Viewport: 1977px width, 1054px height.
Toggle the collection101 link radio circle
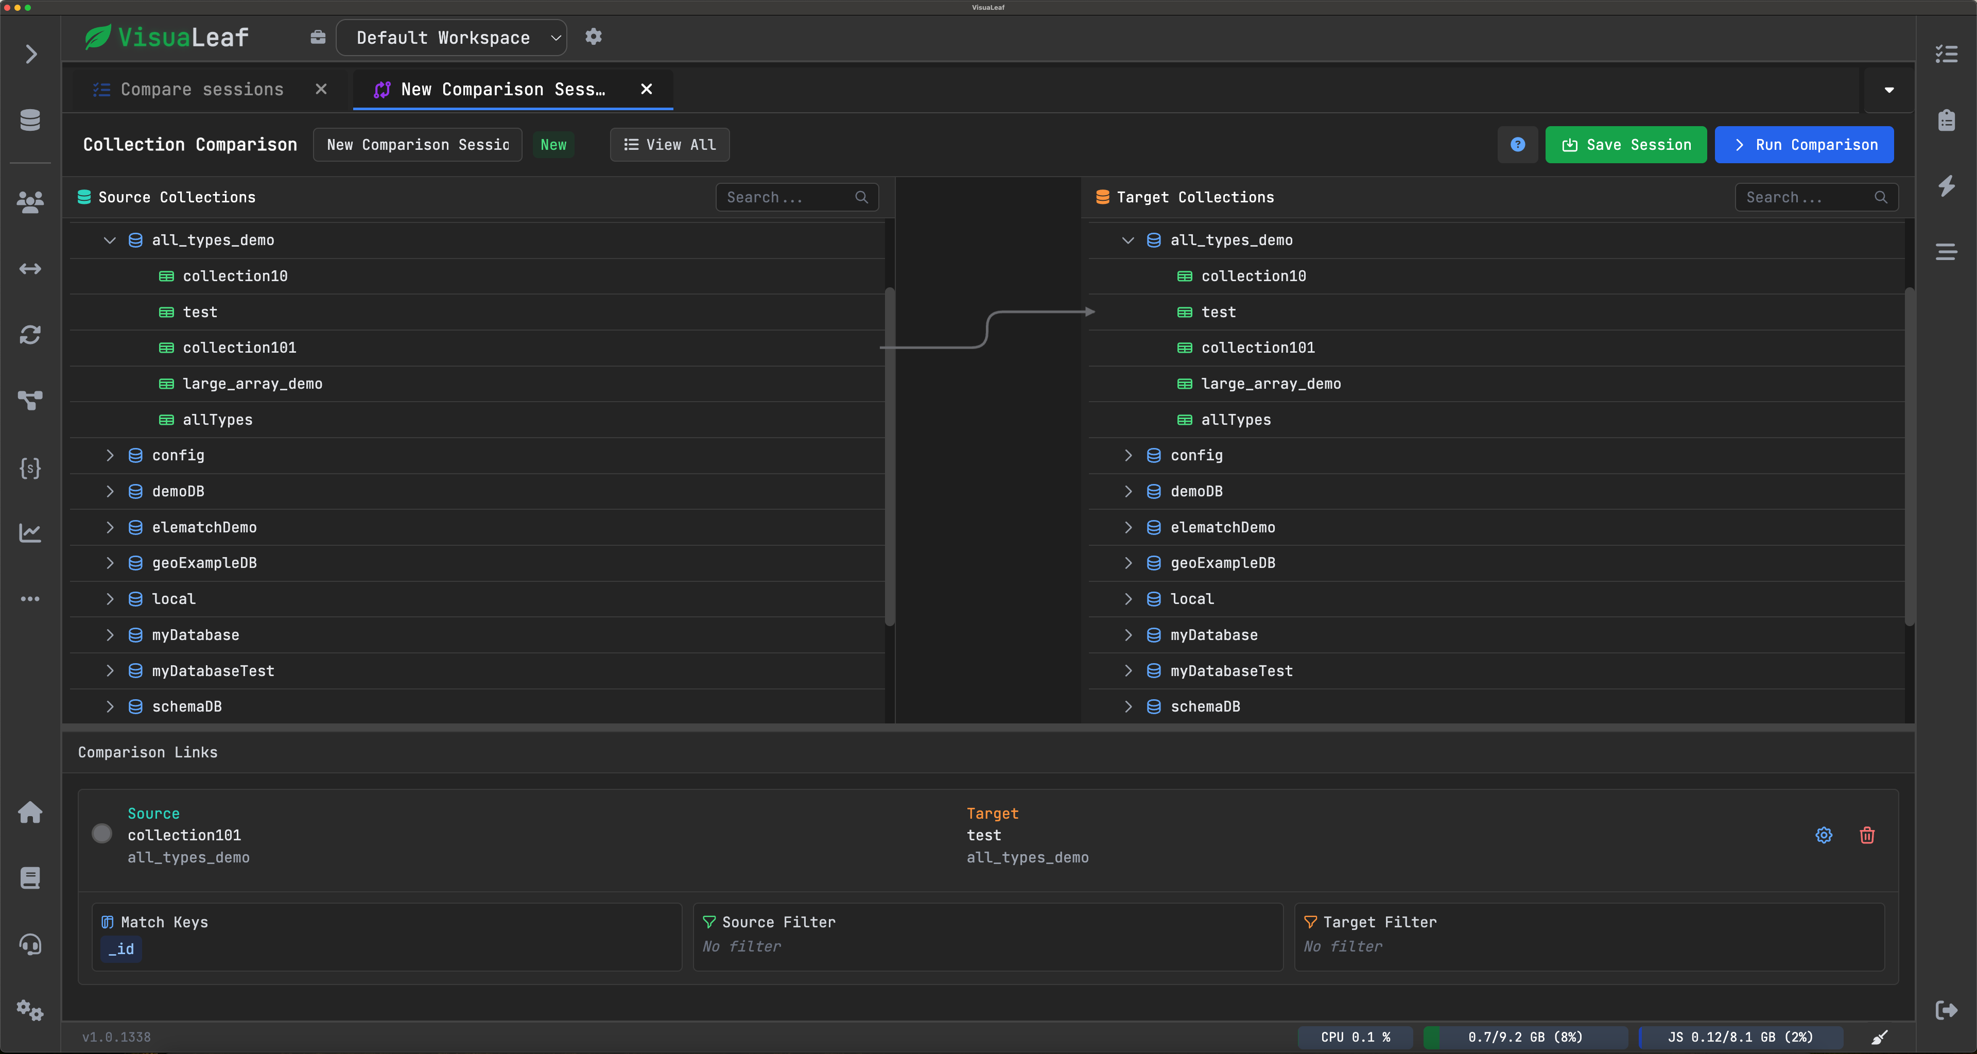tap(102, 834)
